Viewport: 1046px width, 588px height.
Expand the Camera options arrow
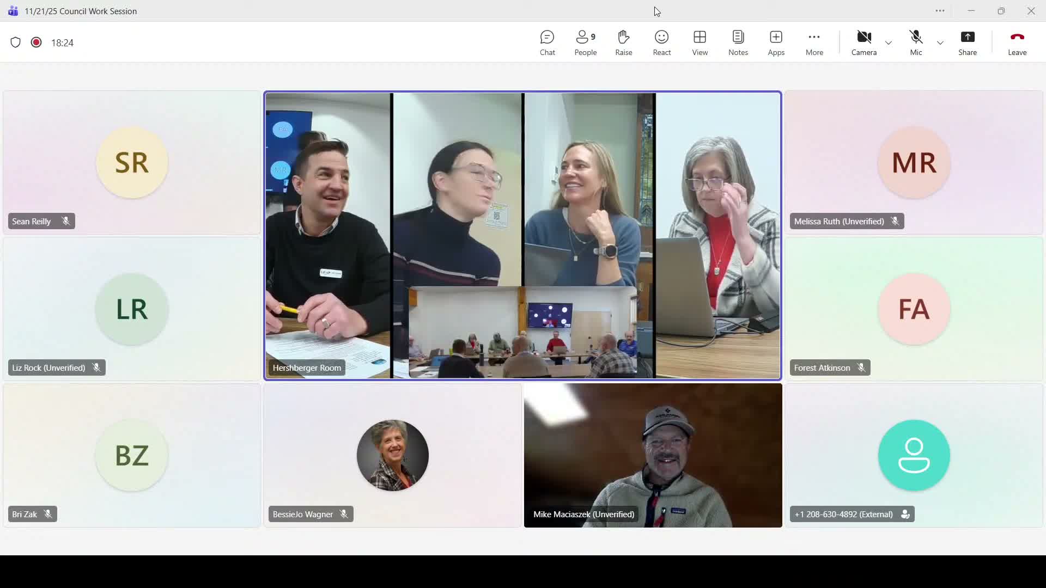[x=889, y=42]
